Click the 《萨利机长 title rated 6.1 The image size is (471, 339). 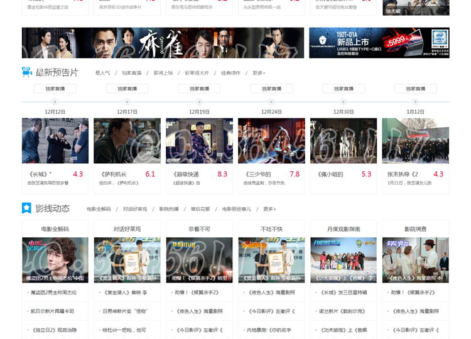(x=114, y=174)
